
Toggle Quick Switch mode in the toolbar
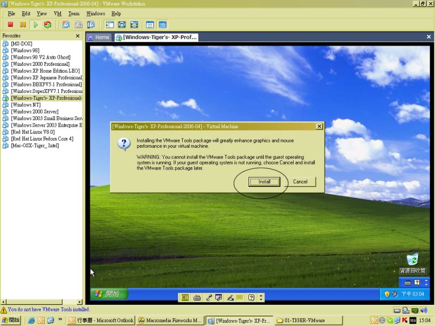122,24
